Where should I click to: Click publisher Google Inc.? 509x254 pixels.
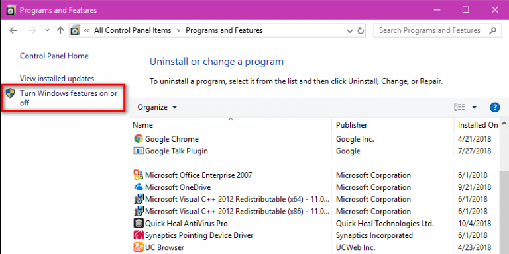[355, 139]
